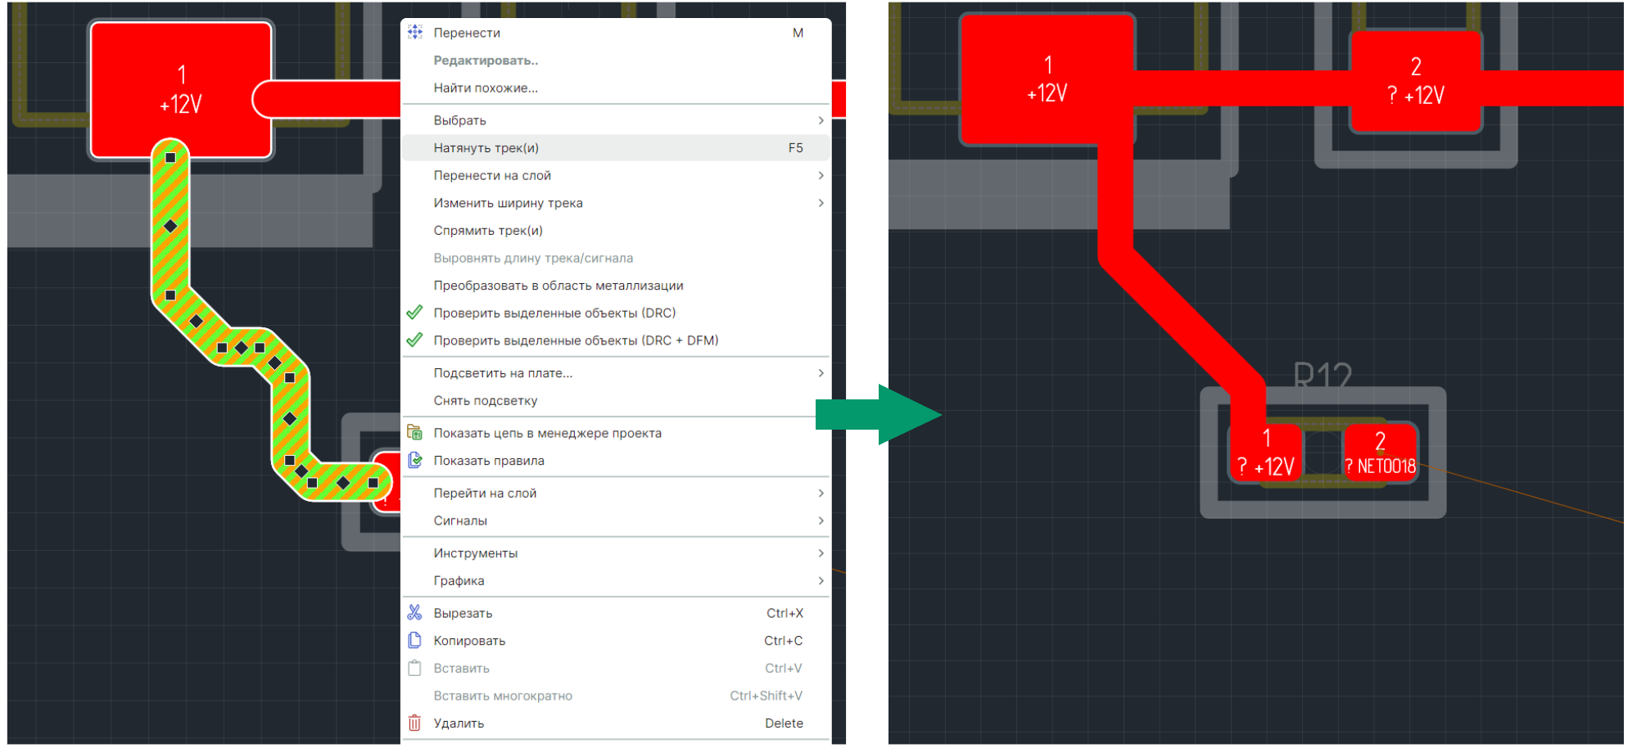The width and height of the screenshot is (1628, 748).
Task: Expand the Изменить ширину трека submenu arrow
Action: click(821, 203)
